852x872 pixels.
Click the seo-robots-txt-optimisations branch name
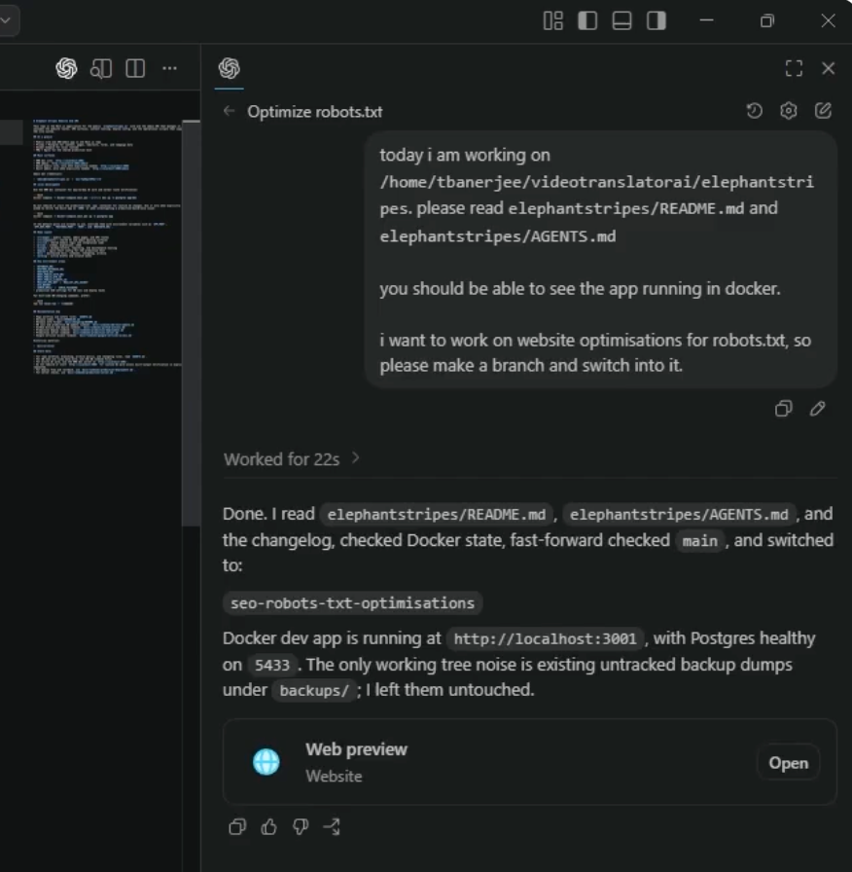352,603
